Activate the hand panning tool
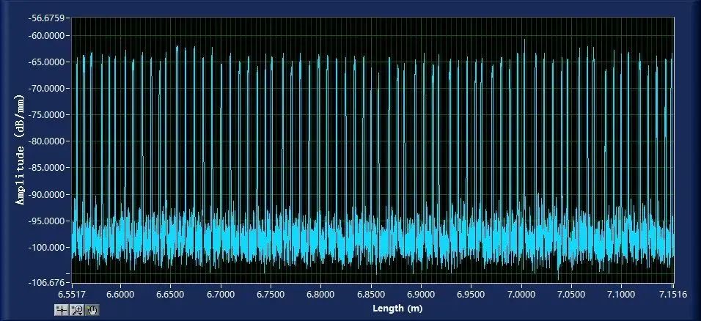Screen dimensions: 701x321 (92, 310)
